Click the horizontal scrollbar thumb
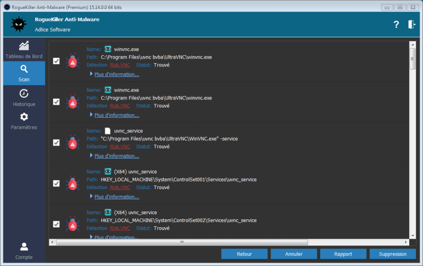 (182, 242)
